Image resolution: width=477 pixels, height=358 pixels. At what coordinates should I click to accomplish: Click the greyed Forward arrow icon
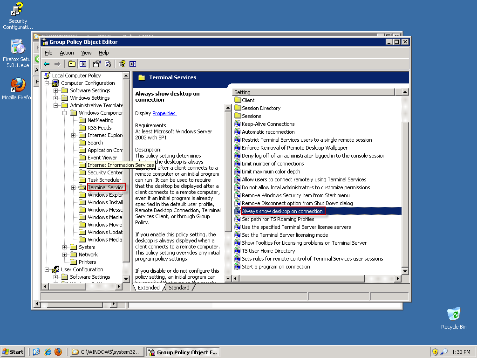[57, 64]
